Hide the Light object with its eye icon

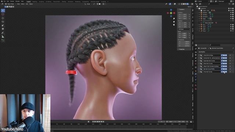pyautogui.click(x=231, y=29)
